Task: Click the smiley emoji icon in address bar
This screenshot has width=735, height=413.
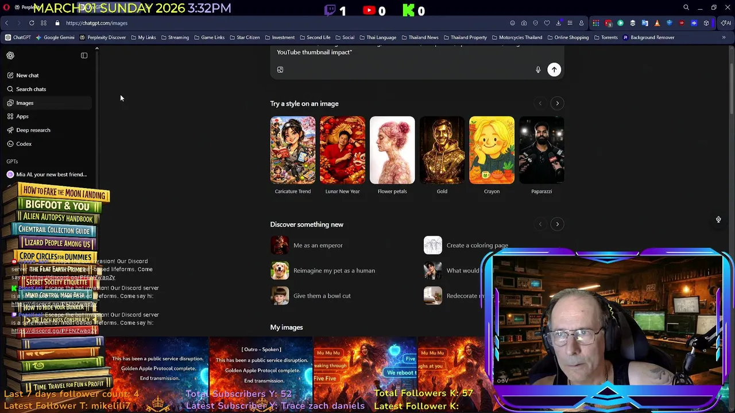Action: click(512, 23)
